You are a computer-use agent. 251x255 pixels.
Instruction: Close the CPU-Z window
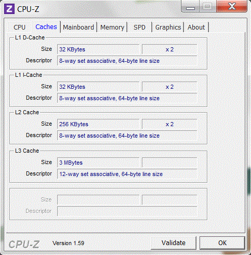click(232, 6)
